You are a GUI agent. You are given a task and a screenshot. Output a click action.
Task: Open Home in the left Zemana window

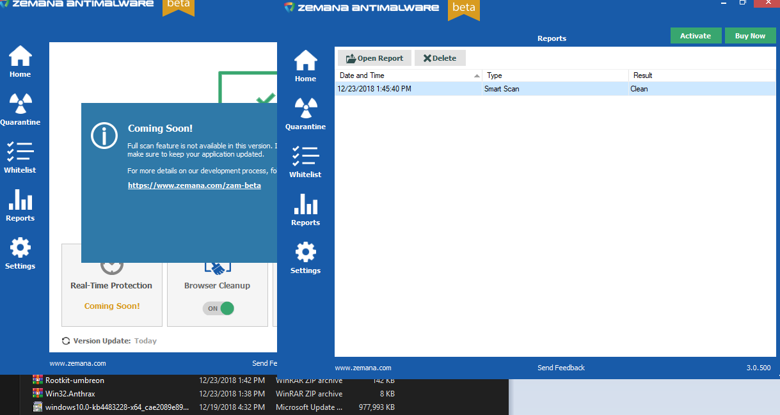[20, 61]
